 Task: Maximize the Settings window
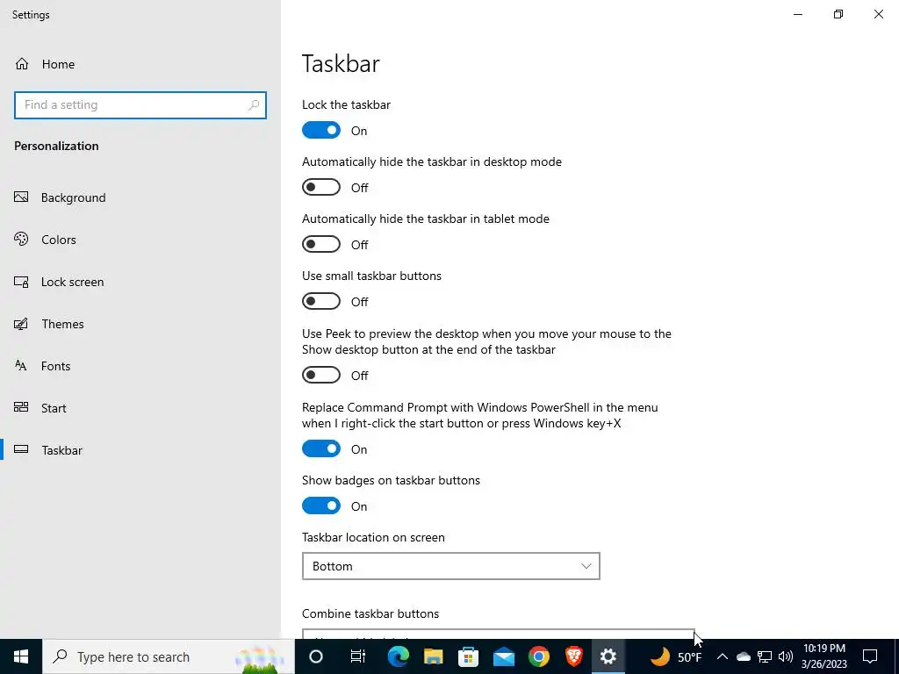click(x=838, y=14)
